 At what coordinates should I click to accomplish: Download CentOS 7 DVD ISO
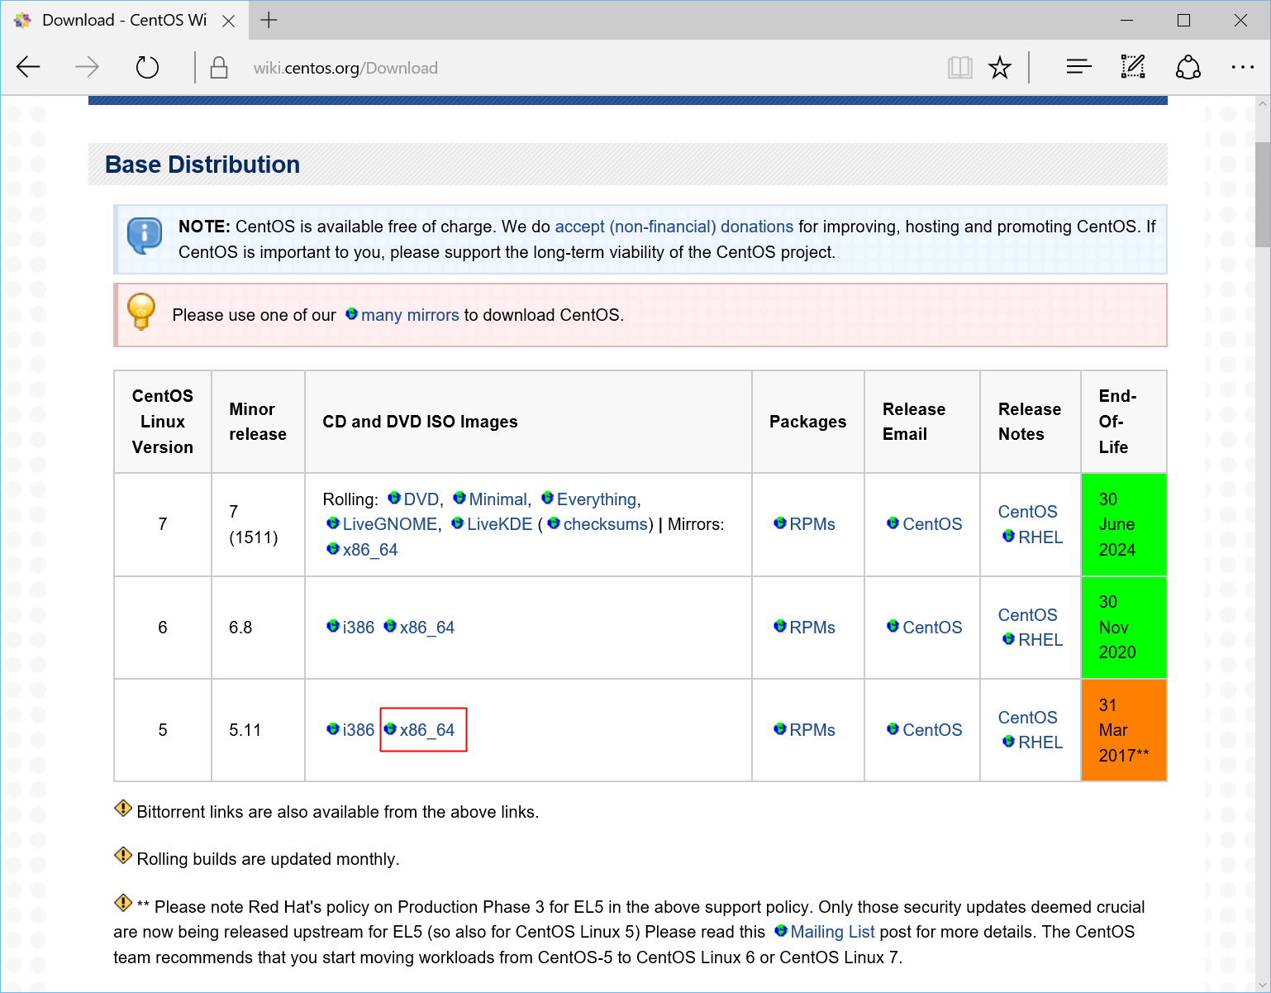[413, 499]
